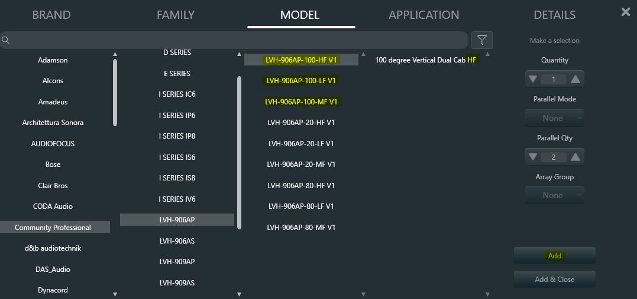
Task: Decrease Parallel Qty with down arrow
Action: 533,157
